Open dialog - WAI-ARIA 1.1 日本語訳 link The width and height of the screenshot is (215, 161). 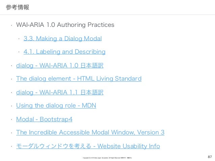click(x=60, y=92)
